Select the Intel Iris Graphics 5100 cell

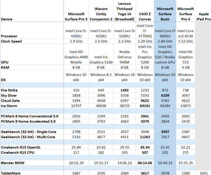click(101, 60)
